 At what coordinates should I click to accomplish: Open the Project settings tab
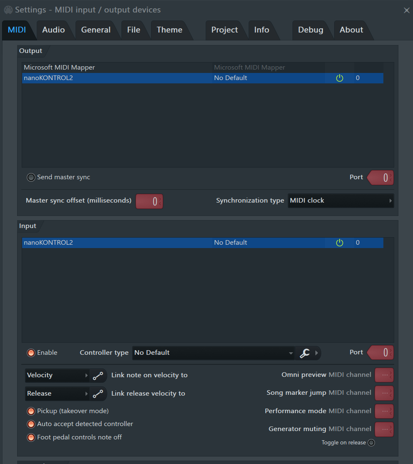(x=224, y=30)
